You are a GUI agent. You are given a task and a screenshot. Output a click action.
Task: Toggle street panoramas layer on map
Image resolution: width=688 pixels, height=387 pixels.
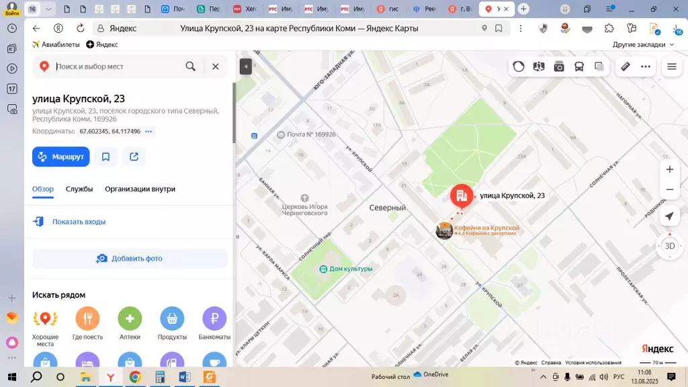click(x=559, y=67)
